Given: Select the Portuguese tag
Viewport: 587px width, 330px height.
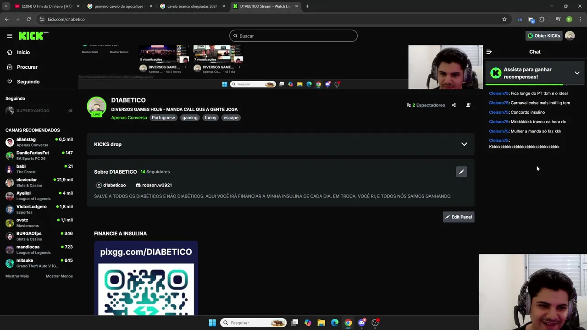Looking at the screenshot, I should tap(163, 118).
